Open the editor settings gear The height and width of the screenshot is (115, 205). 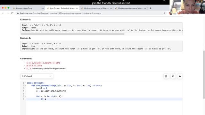click(x=180, y=76)
